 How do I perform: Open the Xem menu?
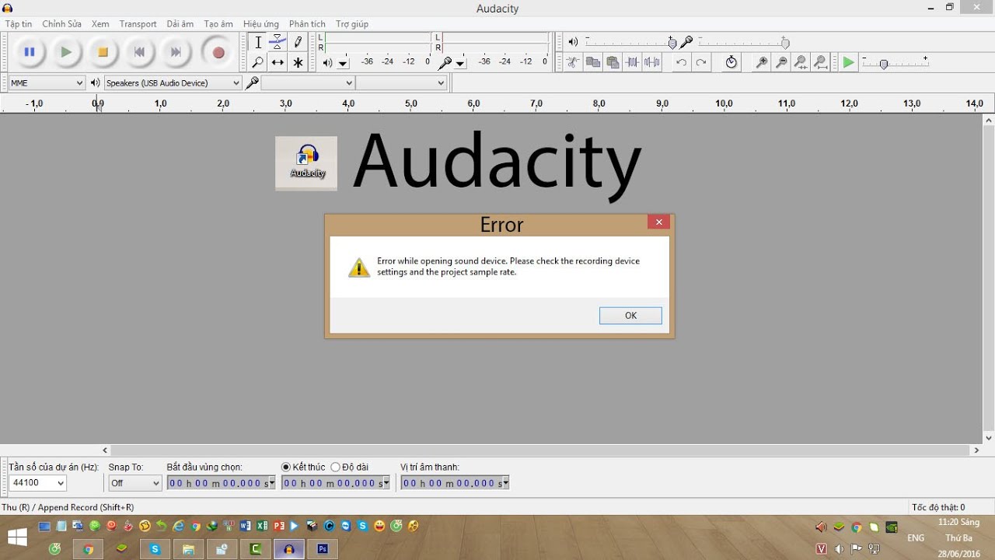pos(100,24)
